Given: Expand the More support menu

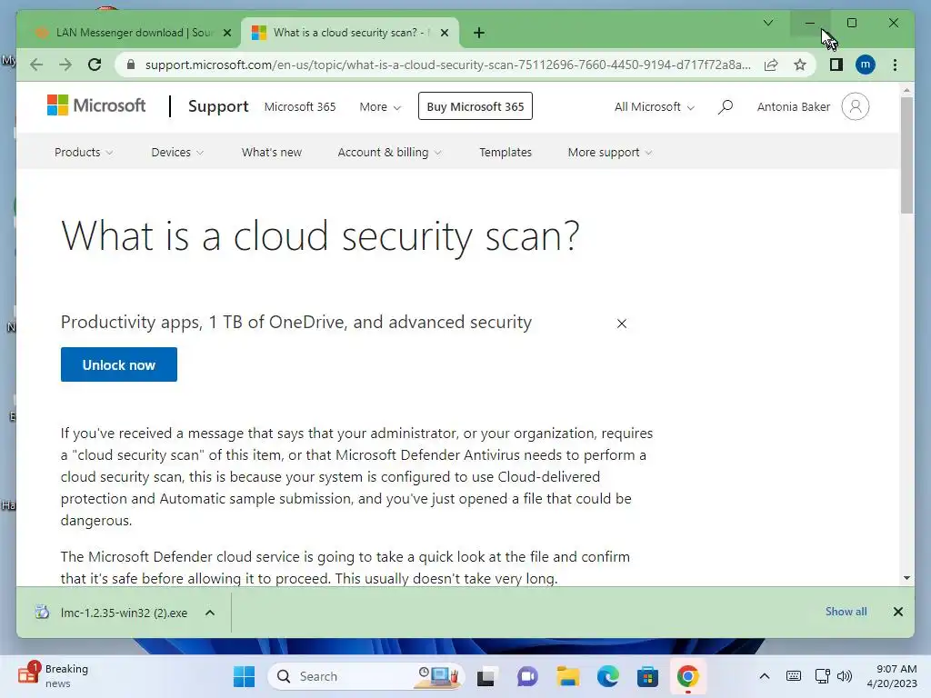Looking at the screenshot, I should point(610,152).
